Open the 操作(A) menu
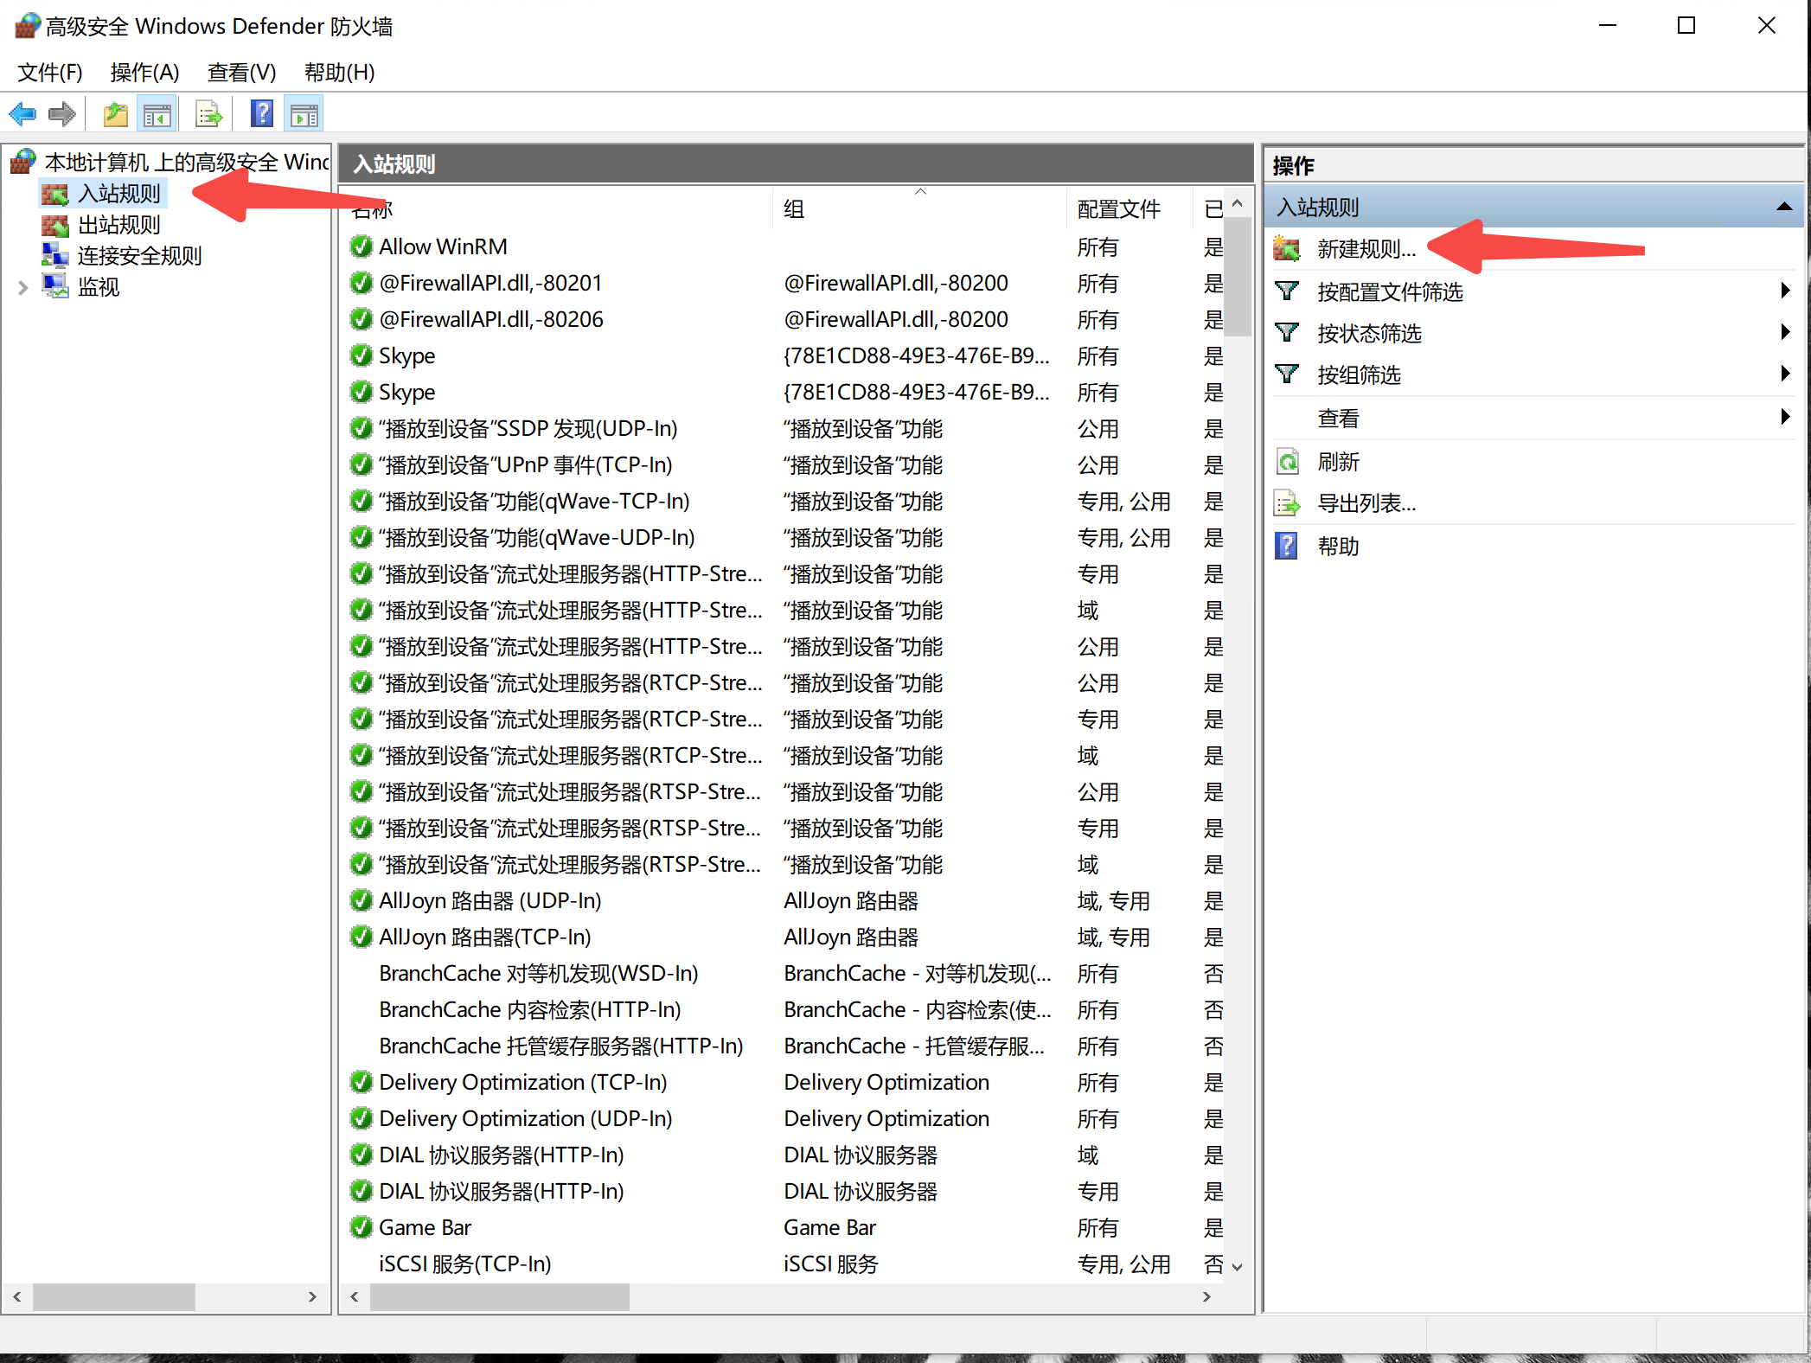1811x1363 pixels. pos(144,72)
